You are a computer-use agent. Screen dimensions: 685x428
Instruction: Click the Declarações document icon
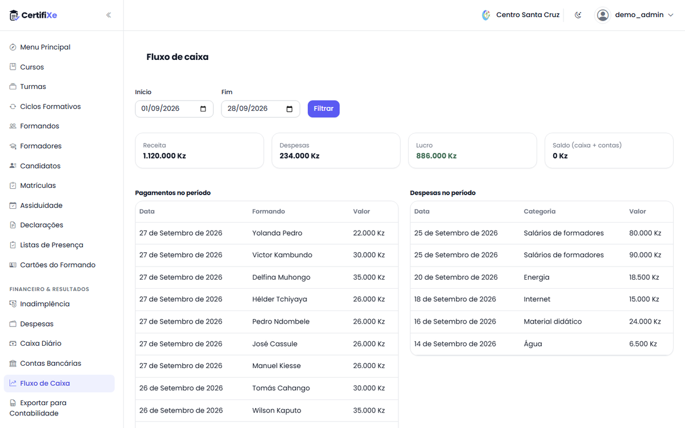click(13, 225)
